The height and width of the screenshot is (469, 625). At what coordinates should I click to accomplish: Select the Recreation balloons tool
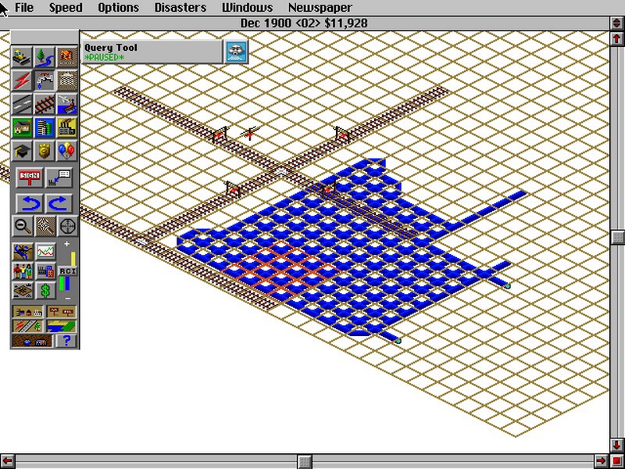click(x=67, y=151)
